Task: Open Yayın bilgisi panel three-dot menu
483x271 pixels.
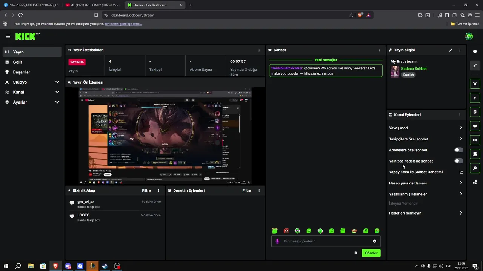Action: pyautogui.click(x=460, y=50)
